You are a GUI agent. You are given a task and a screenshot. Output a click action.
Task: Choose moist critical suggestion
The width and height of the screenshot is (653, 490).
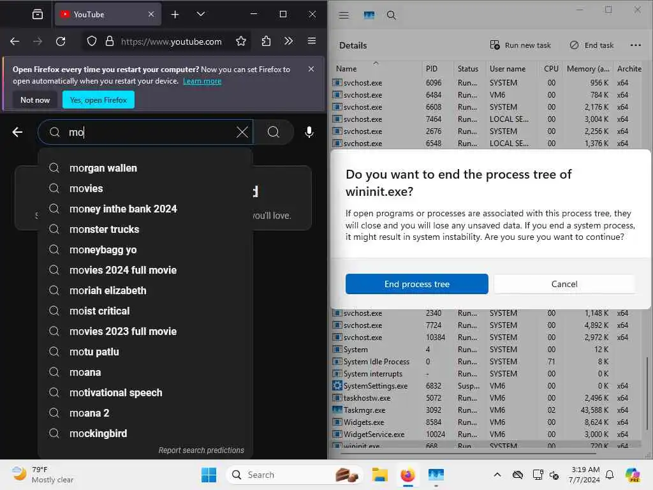point(145,311)
